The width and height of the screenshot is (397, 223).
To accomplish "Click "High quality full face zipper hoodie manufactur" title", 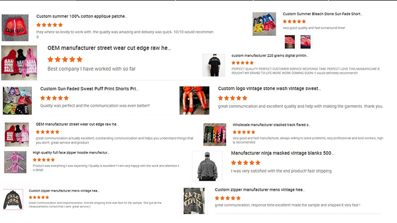I will pos(71,153).
